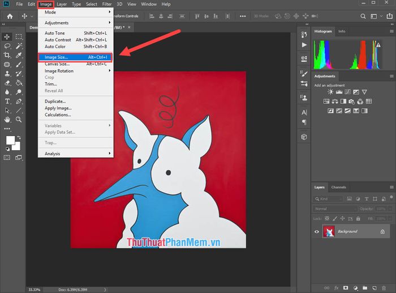Toggle Quick Mask mode

7,157
